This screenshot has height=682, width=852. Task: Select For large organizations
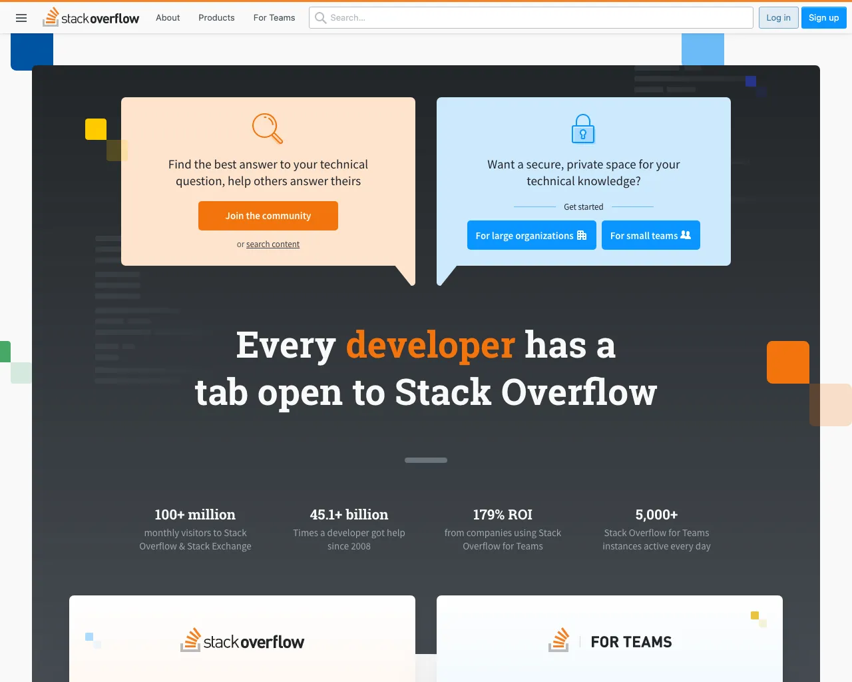(531, 235)
